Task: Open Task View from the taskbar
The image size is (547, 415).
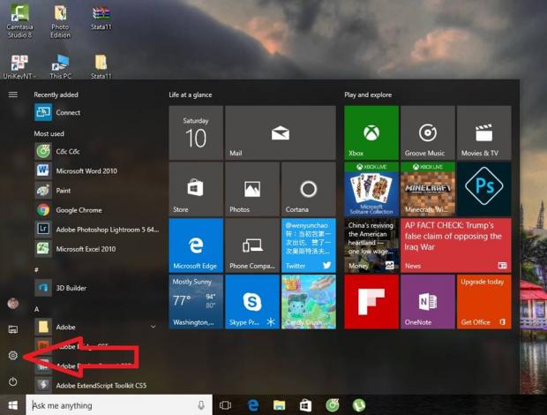Action: [225, 405]
